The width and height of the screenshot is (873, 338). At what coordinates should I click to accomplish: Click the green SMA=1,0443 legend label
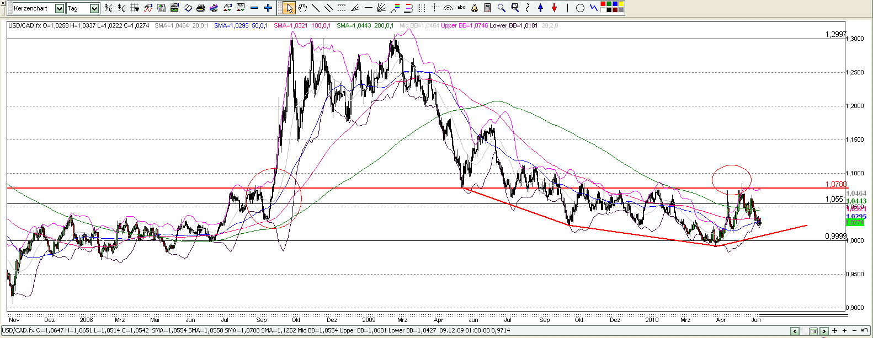(354, 25)
